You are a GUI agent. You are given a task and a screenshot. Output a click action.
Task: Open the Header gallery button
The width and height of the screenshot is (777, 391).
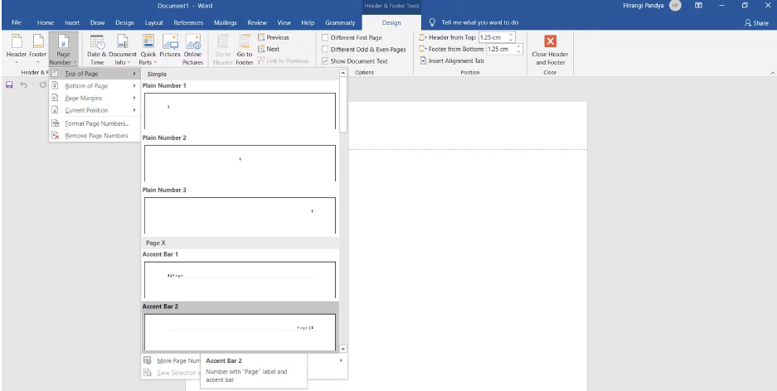coord(17,49)
